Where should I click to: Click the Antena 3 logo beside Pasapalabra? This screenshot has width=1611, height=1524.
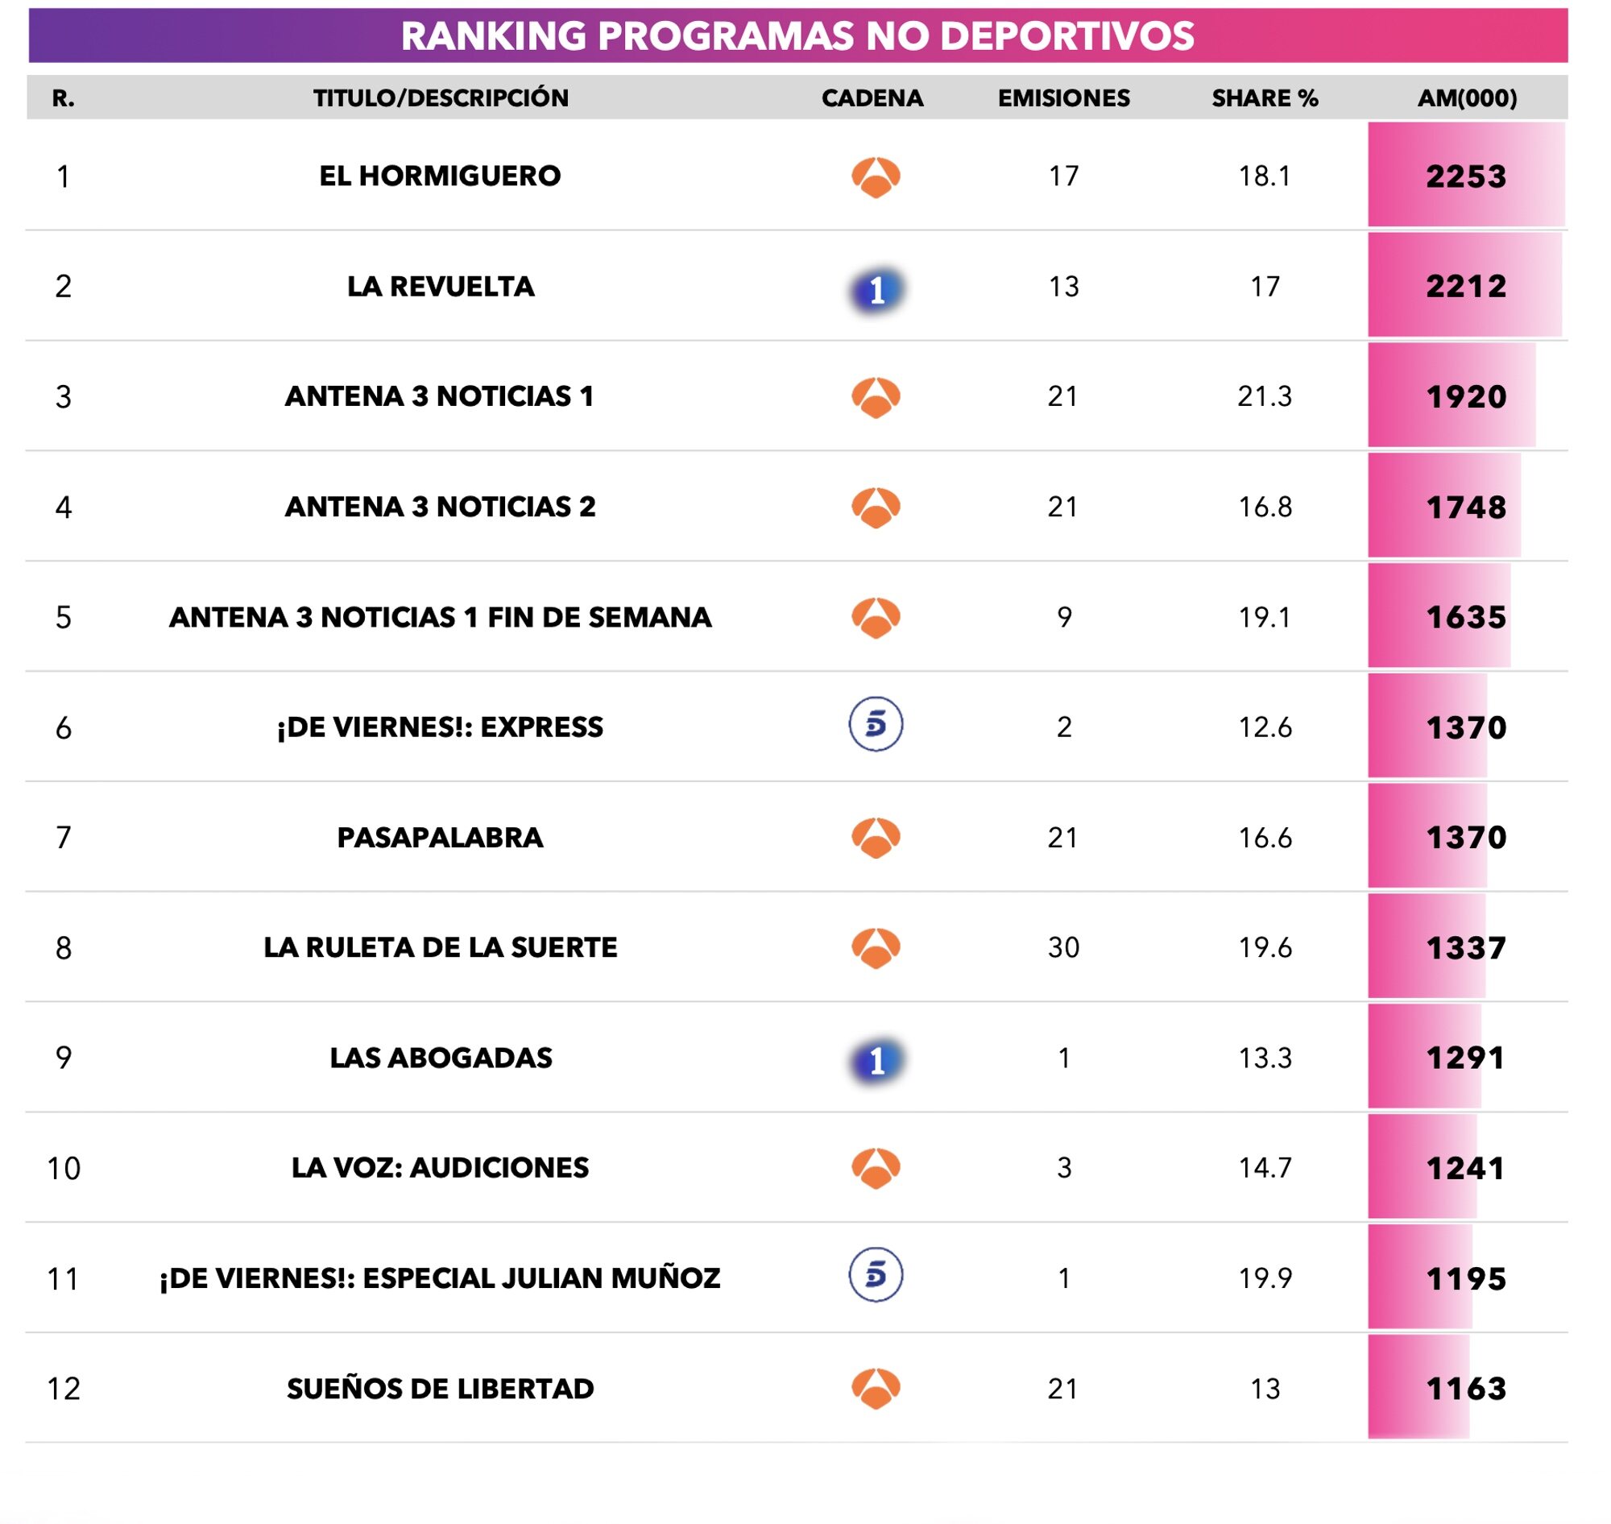876,838
